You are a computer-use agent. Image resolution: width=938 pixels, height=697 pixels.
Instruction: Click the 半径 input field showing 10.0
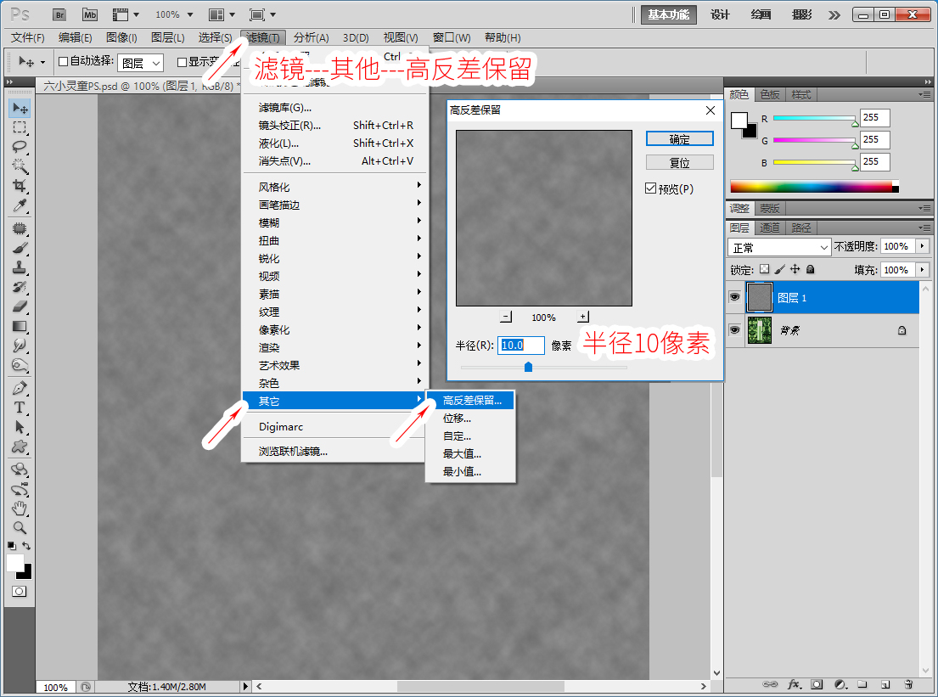click(x=520, y=345)
